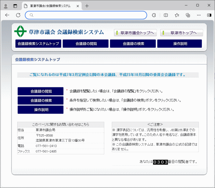The width and height of the screenshot is (215, 188).
Task: Click the 会議録検索システムトップ section heading
Action: pos(38,59)
